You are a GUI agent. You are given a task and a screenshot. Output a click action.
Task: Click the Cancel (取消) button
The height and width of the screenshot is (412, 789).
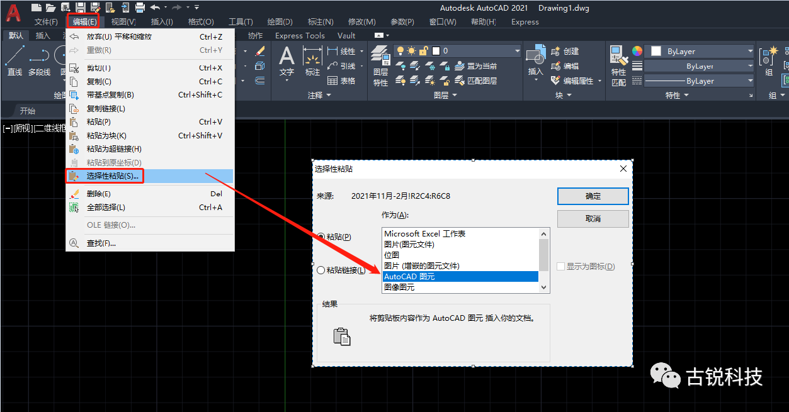click(593, 218)
